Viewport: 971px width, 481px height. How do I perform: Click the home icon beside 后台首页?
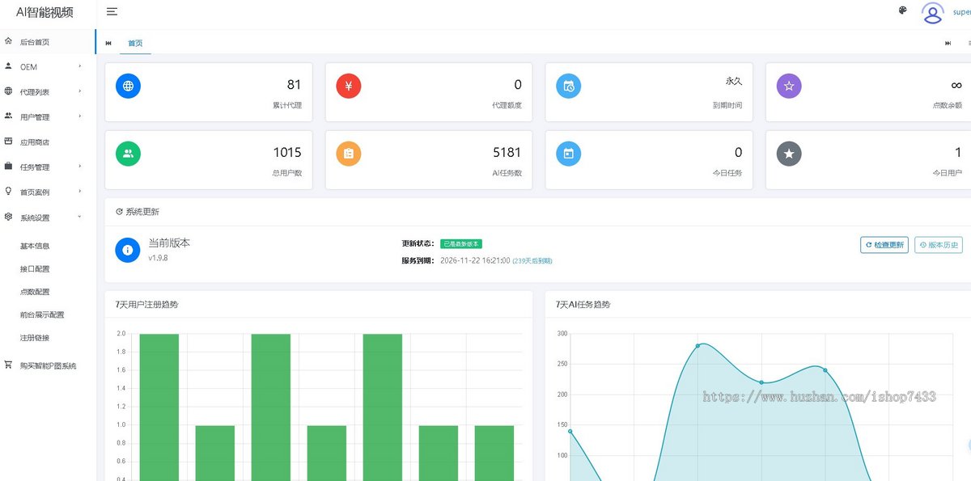pyautogui.click(x=8, y=41)
